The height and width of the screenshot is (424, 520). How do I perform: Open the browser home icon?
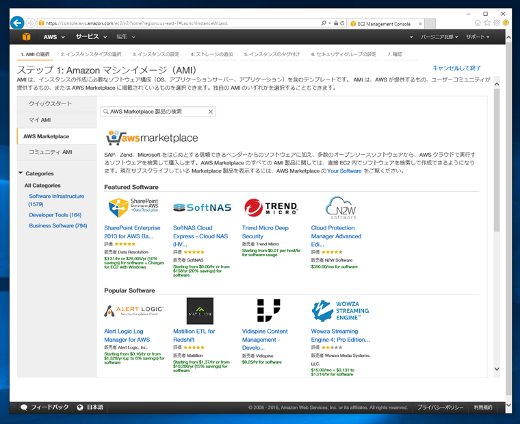(478, 23)
